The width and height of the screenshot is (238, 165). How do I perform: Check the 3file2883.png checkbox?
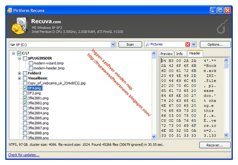[x=25, y=108]
